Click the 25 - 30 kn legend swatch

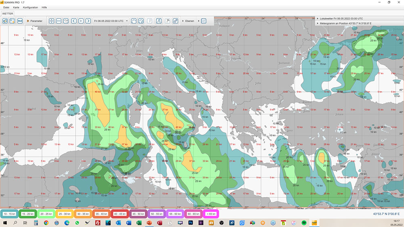(64, 213)
